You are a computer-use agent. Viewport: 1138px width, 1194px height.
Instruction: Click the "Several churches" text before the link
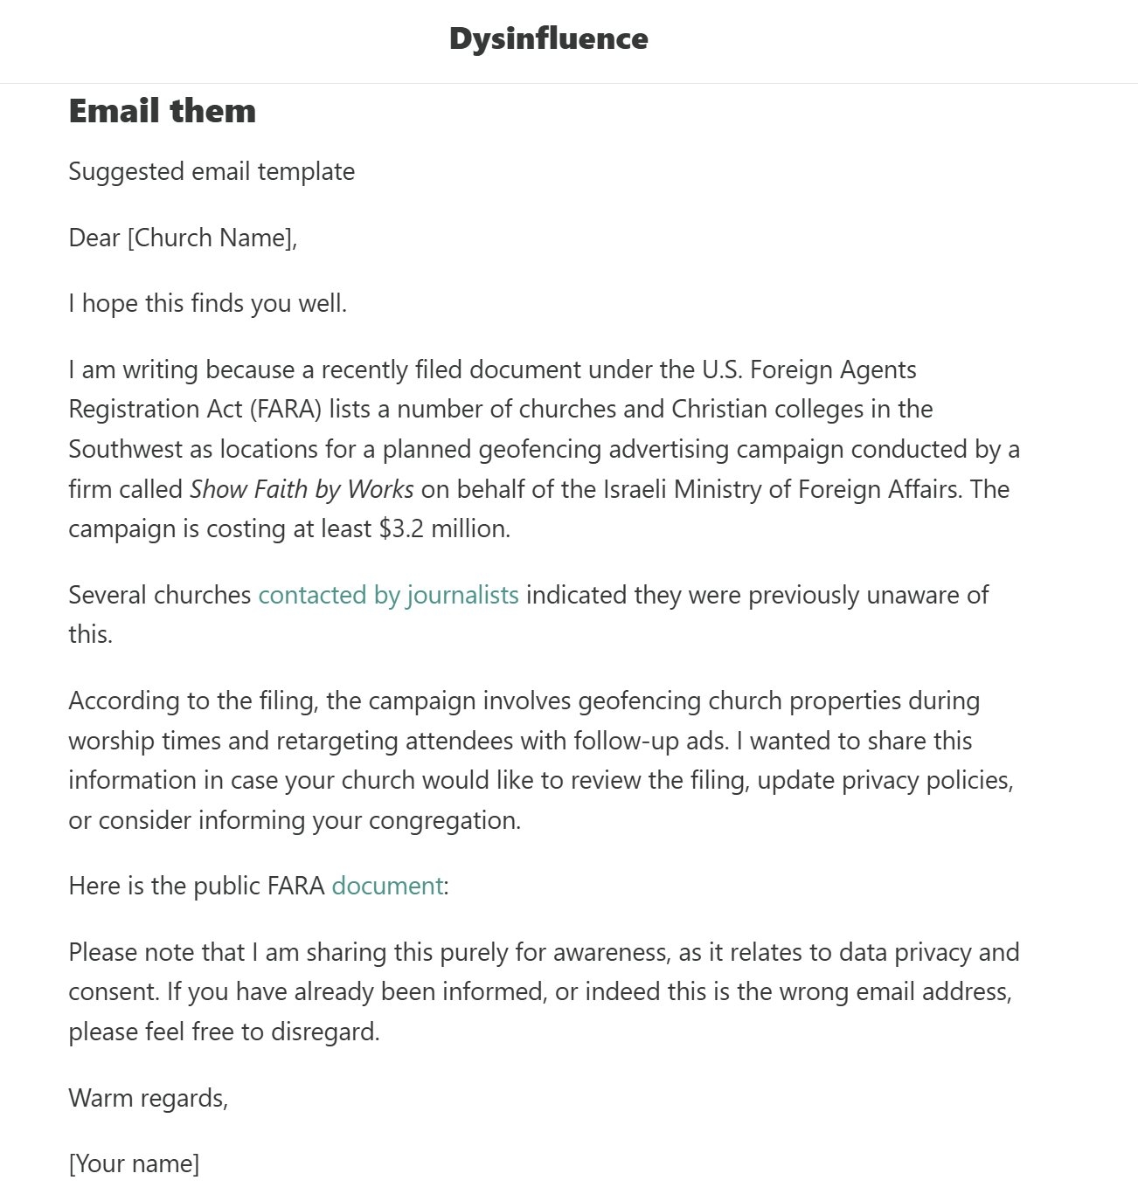tap(159, 595)
